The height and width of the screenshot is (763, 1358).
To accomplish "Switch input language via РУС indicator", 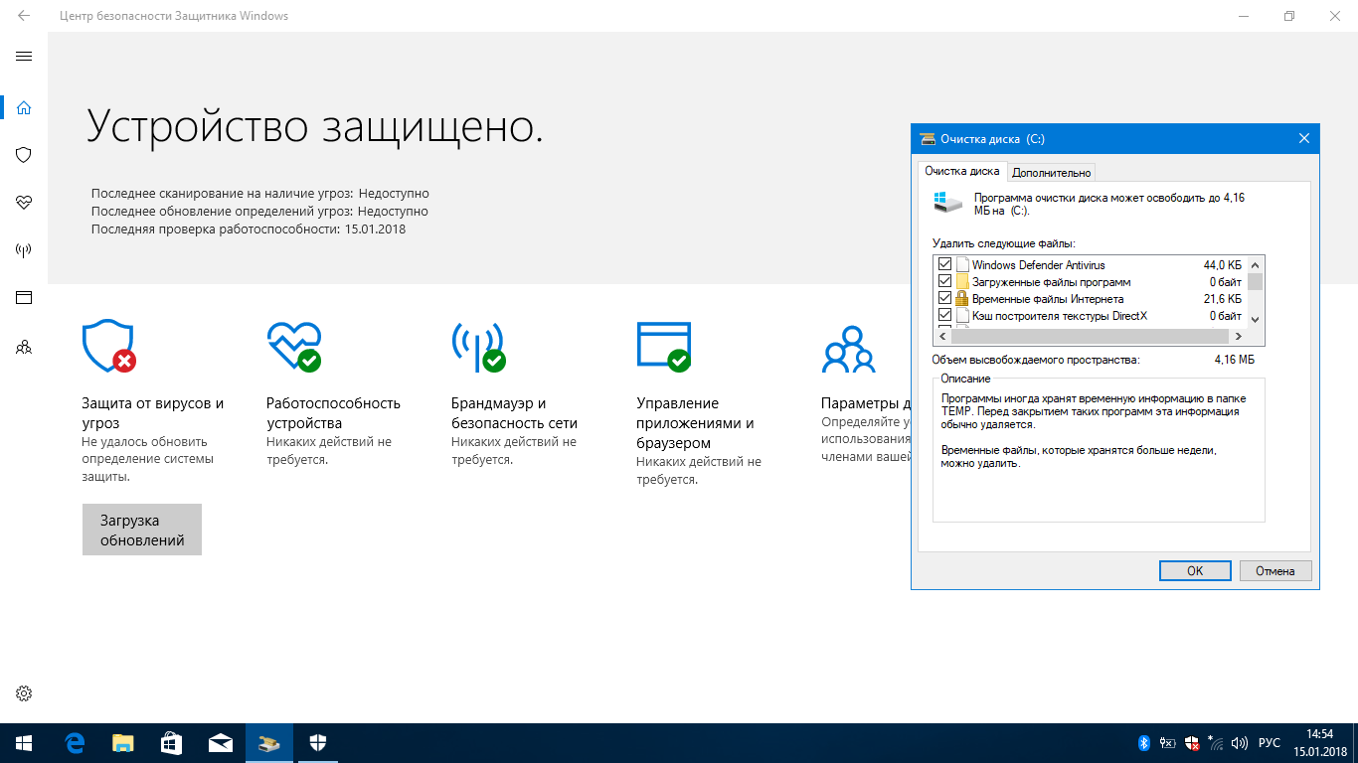I will coord(1270,743).
